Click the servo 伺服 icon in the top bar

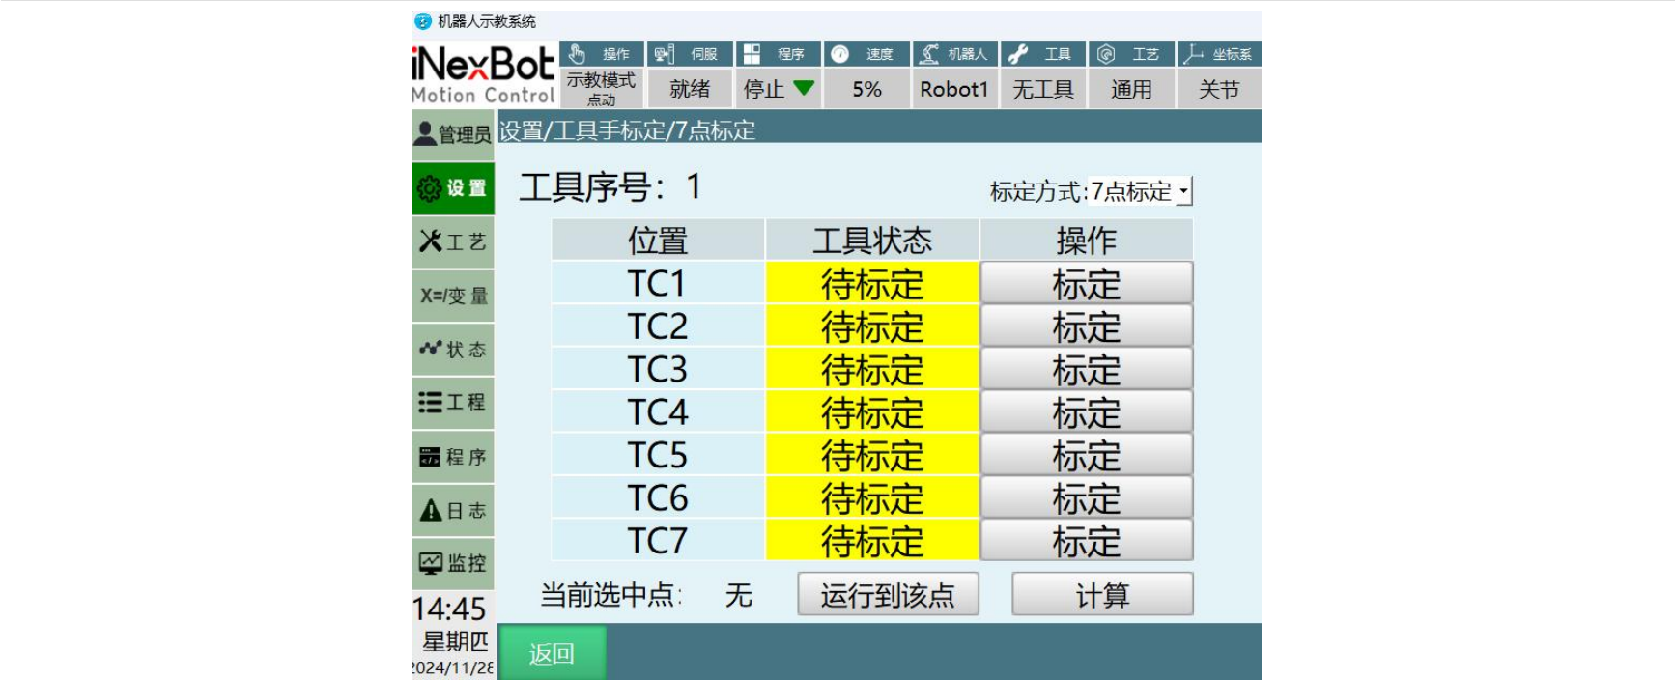click(664, 54)
